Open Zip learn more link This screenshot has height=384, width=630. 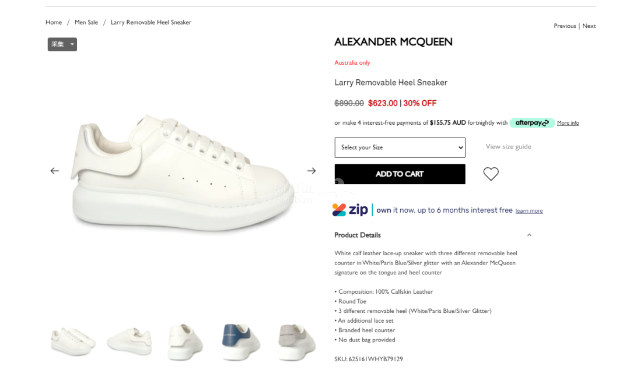528,211
